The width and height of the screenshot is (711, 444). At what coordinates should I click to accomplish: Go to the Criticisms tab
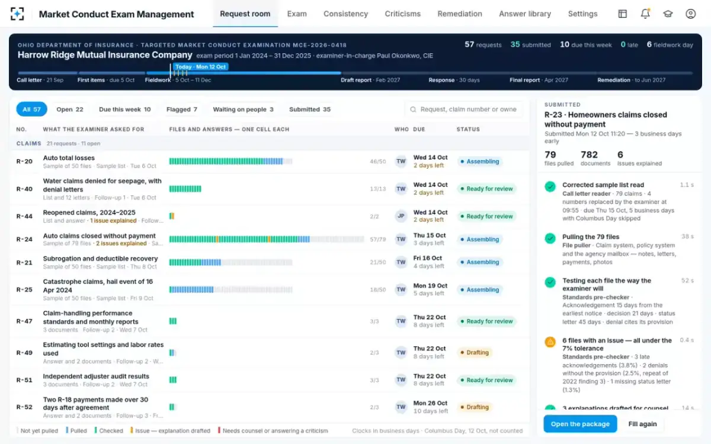(x=403, y=14)
